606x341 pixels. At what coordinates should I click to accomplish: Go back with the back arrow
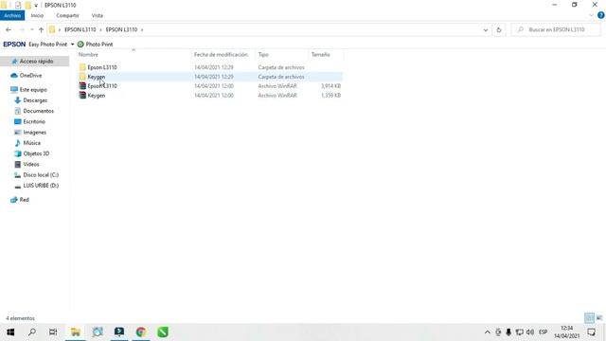(x=9, y=29)
